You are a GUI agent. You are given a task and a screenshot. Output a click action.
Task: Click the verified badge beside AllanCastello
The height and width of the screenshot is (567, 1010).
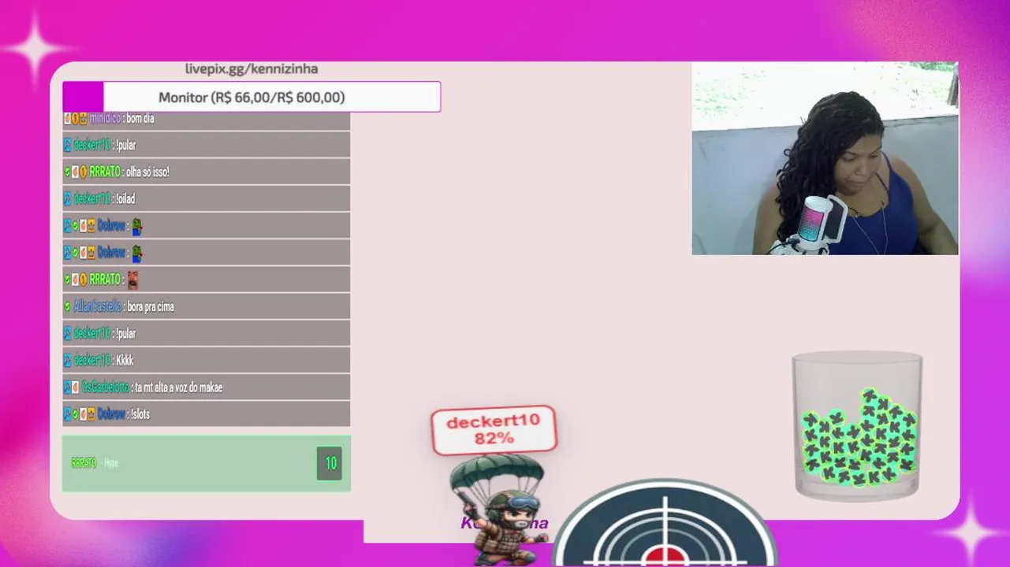point(68,306)
